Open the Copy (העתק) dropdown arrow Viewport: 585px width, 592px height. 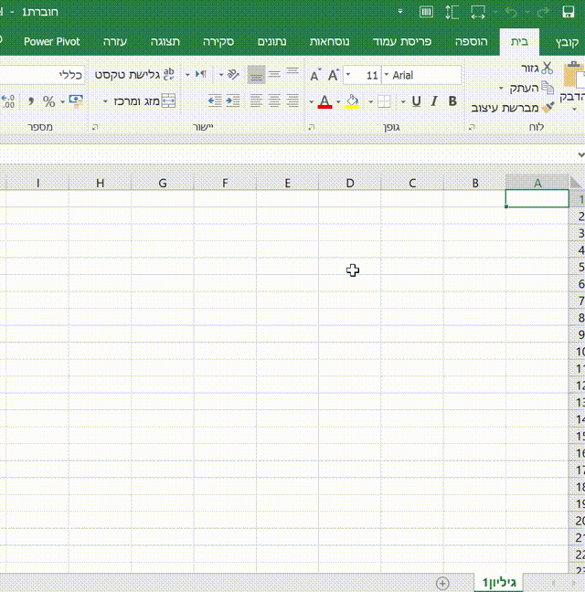coord(501,88)
